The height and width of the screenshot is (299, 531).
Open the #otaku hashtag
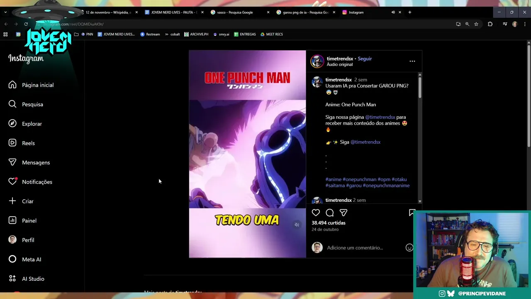pyautogui.click(x=399, y=179)
